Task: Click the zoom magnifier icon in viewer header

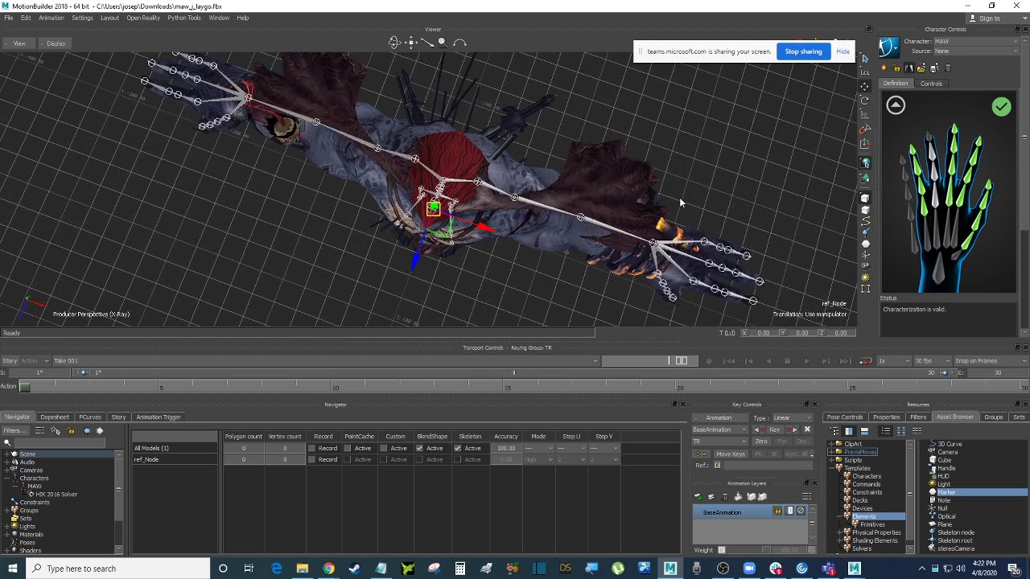Action: (443, 42)
